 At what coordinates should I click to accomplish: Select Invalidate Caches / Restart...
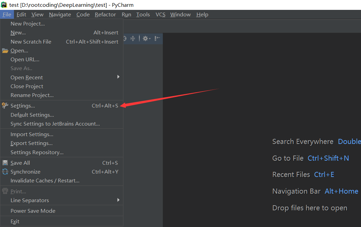[x=62, y=181]
